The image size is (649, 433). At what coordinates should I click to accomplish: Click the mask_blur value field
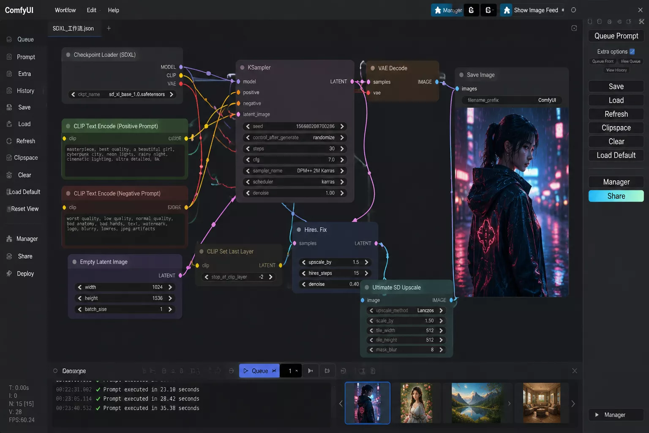point(406,350)
